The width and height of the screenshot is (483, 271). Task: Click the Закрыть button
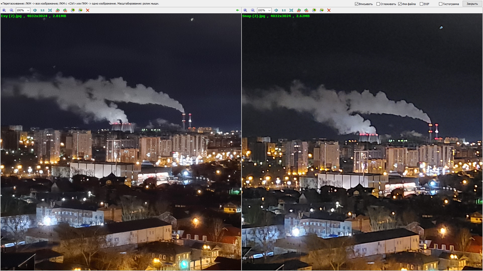(x=472, y=4)
